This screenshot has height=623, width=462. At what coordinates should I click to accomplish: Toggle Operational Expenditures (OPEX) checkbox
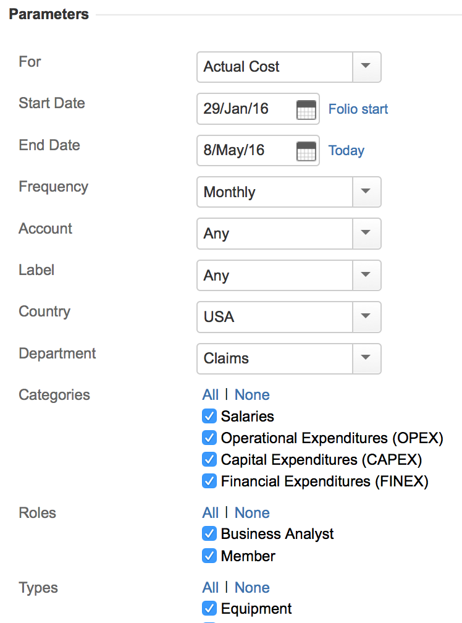(x=209, y=438)
